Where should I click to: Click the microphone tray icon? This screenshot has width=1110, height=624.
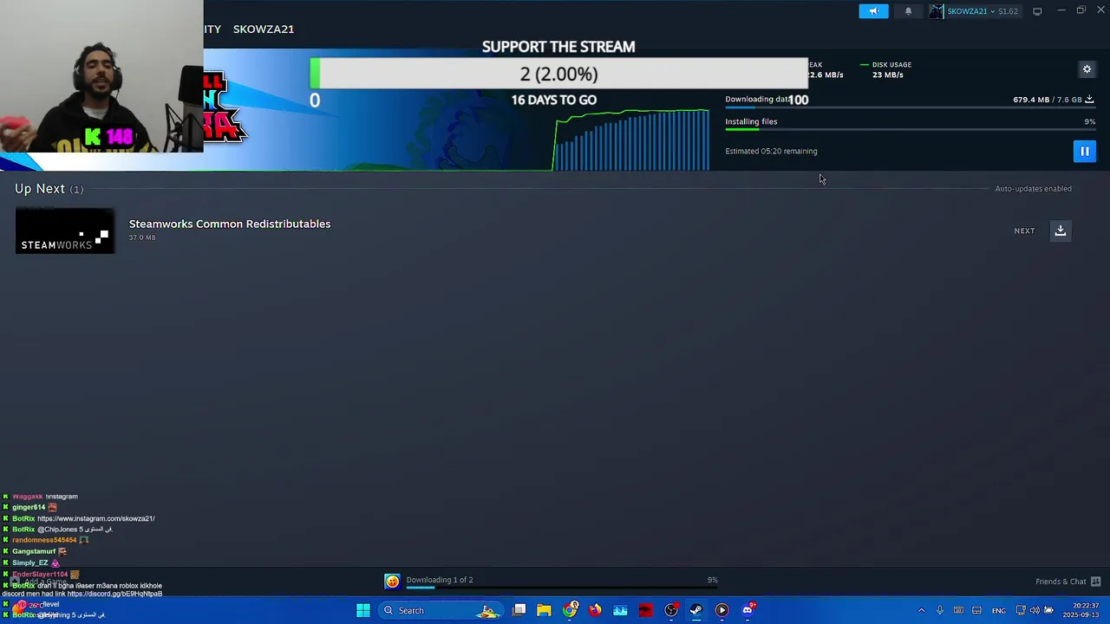939,610
